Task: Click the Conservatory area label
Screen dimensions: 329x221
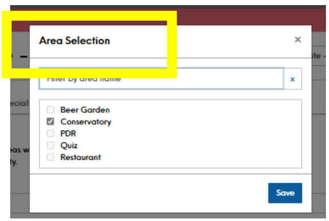Action: coord(85,122)
